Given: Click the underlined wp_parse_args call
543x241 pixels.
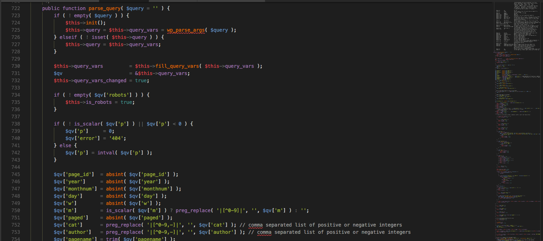Looking at the screenshot, I should coord(186,30).
